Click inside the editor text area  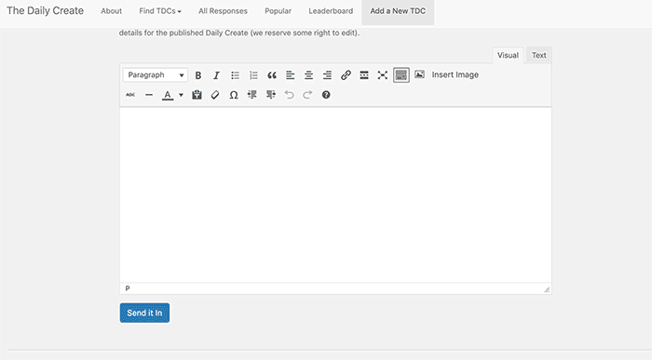335,194
